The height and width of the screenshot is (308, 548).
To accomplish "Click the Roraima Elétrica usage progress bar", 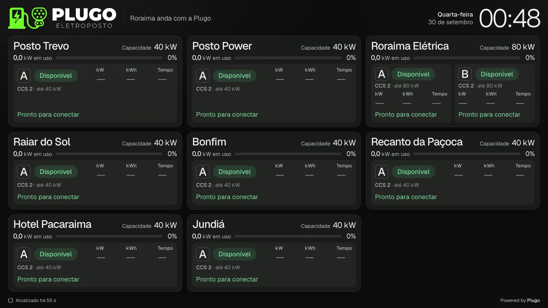I will pos(467,58).
